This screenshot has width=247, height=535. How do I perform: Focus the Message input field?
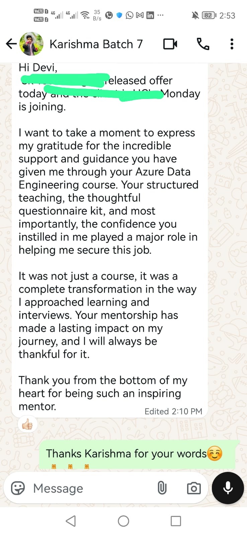(90, 488)
